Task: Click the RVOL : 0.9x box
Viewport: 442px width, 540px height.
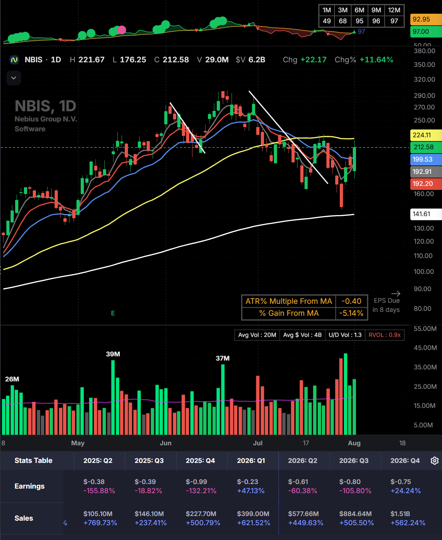Action: tap(385, 335)
